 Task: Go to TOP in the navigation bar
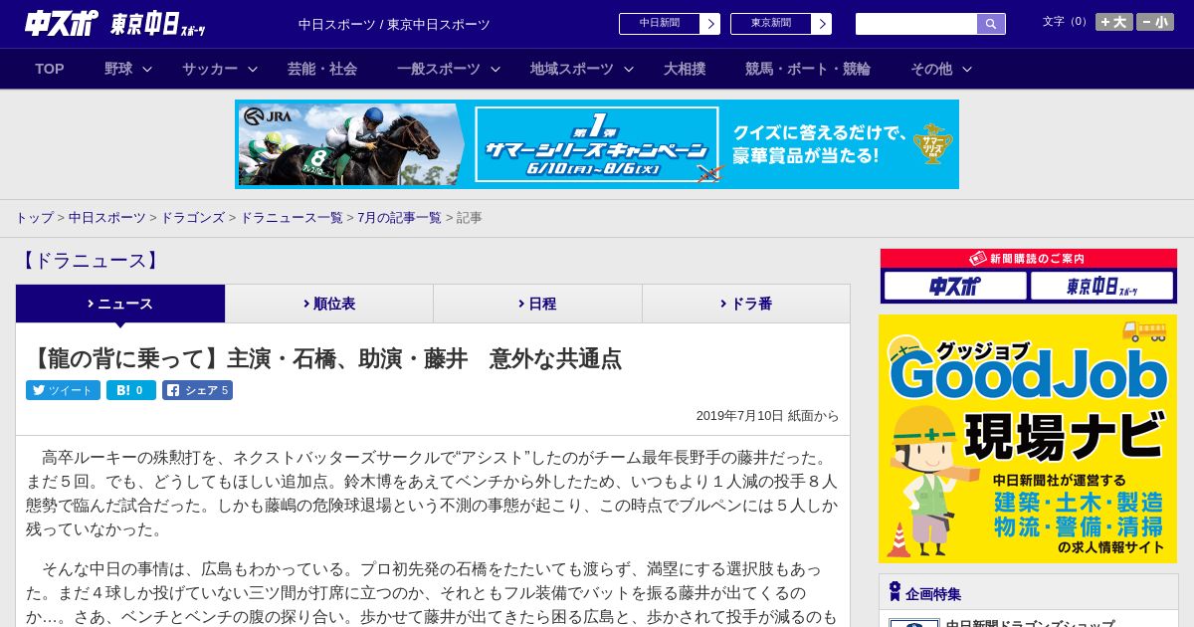pos(50,69)
